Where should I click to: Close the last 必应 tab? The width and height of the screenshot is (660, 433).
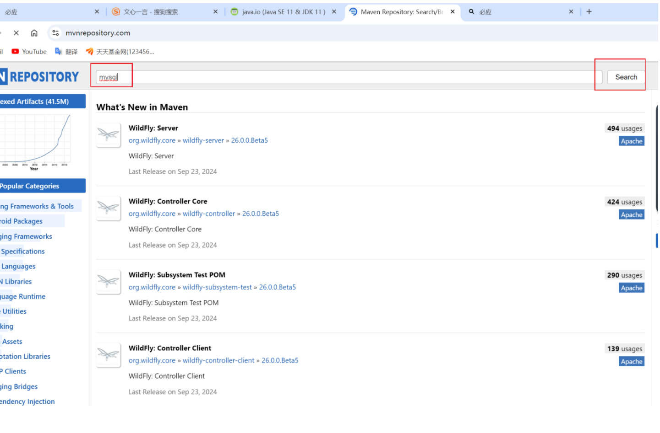tap(571, 12)
